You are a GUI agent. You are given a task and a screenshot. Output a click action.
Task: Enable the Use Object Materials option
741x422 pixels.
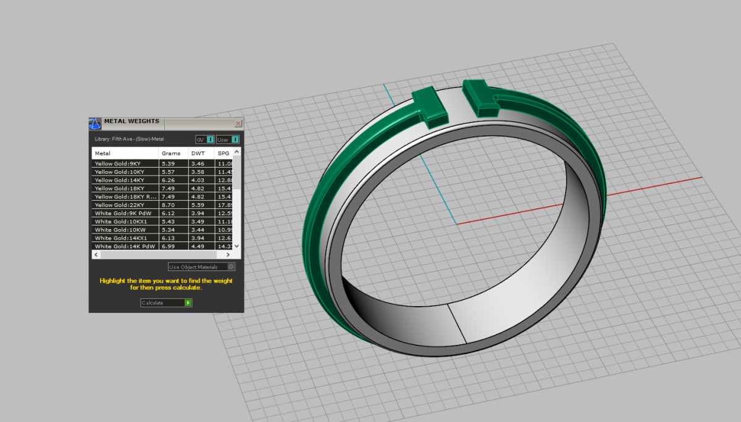231,267
